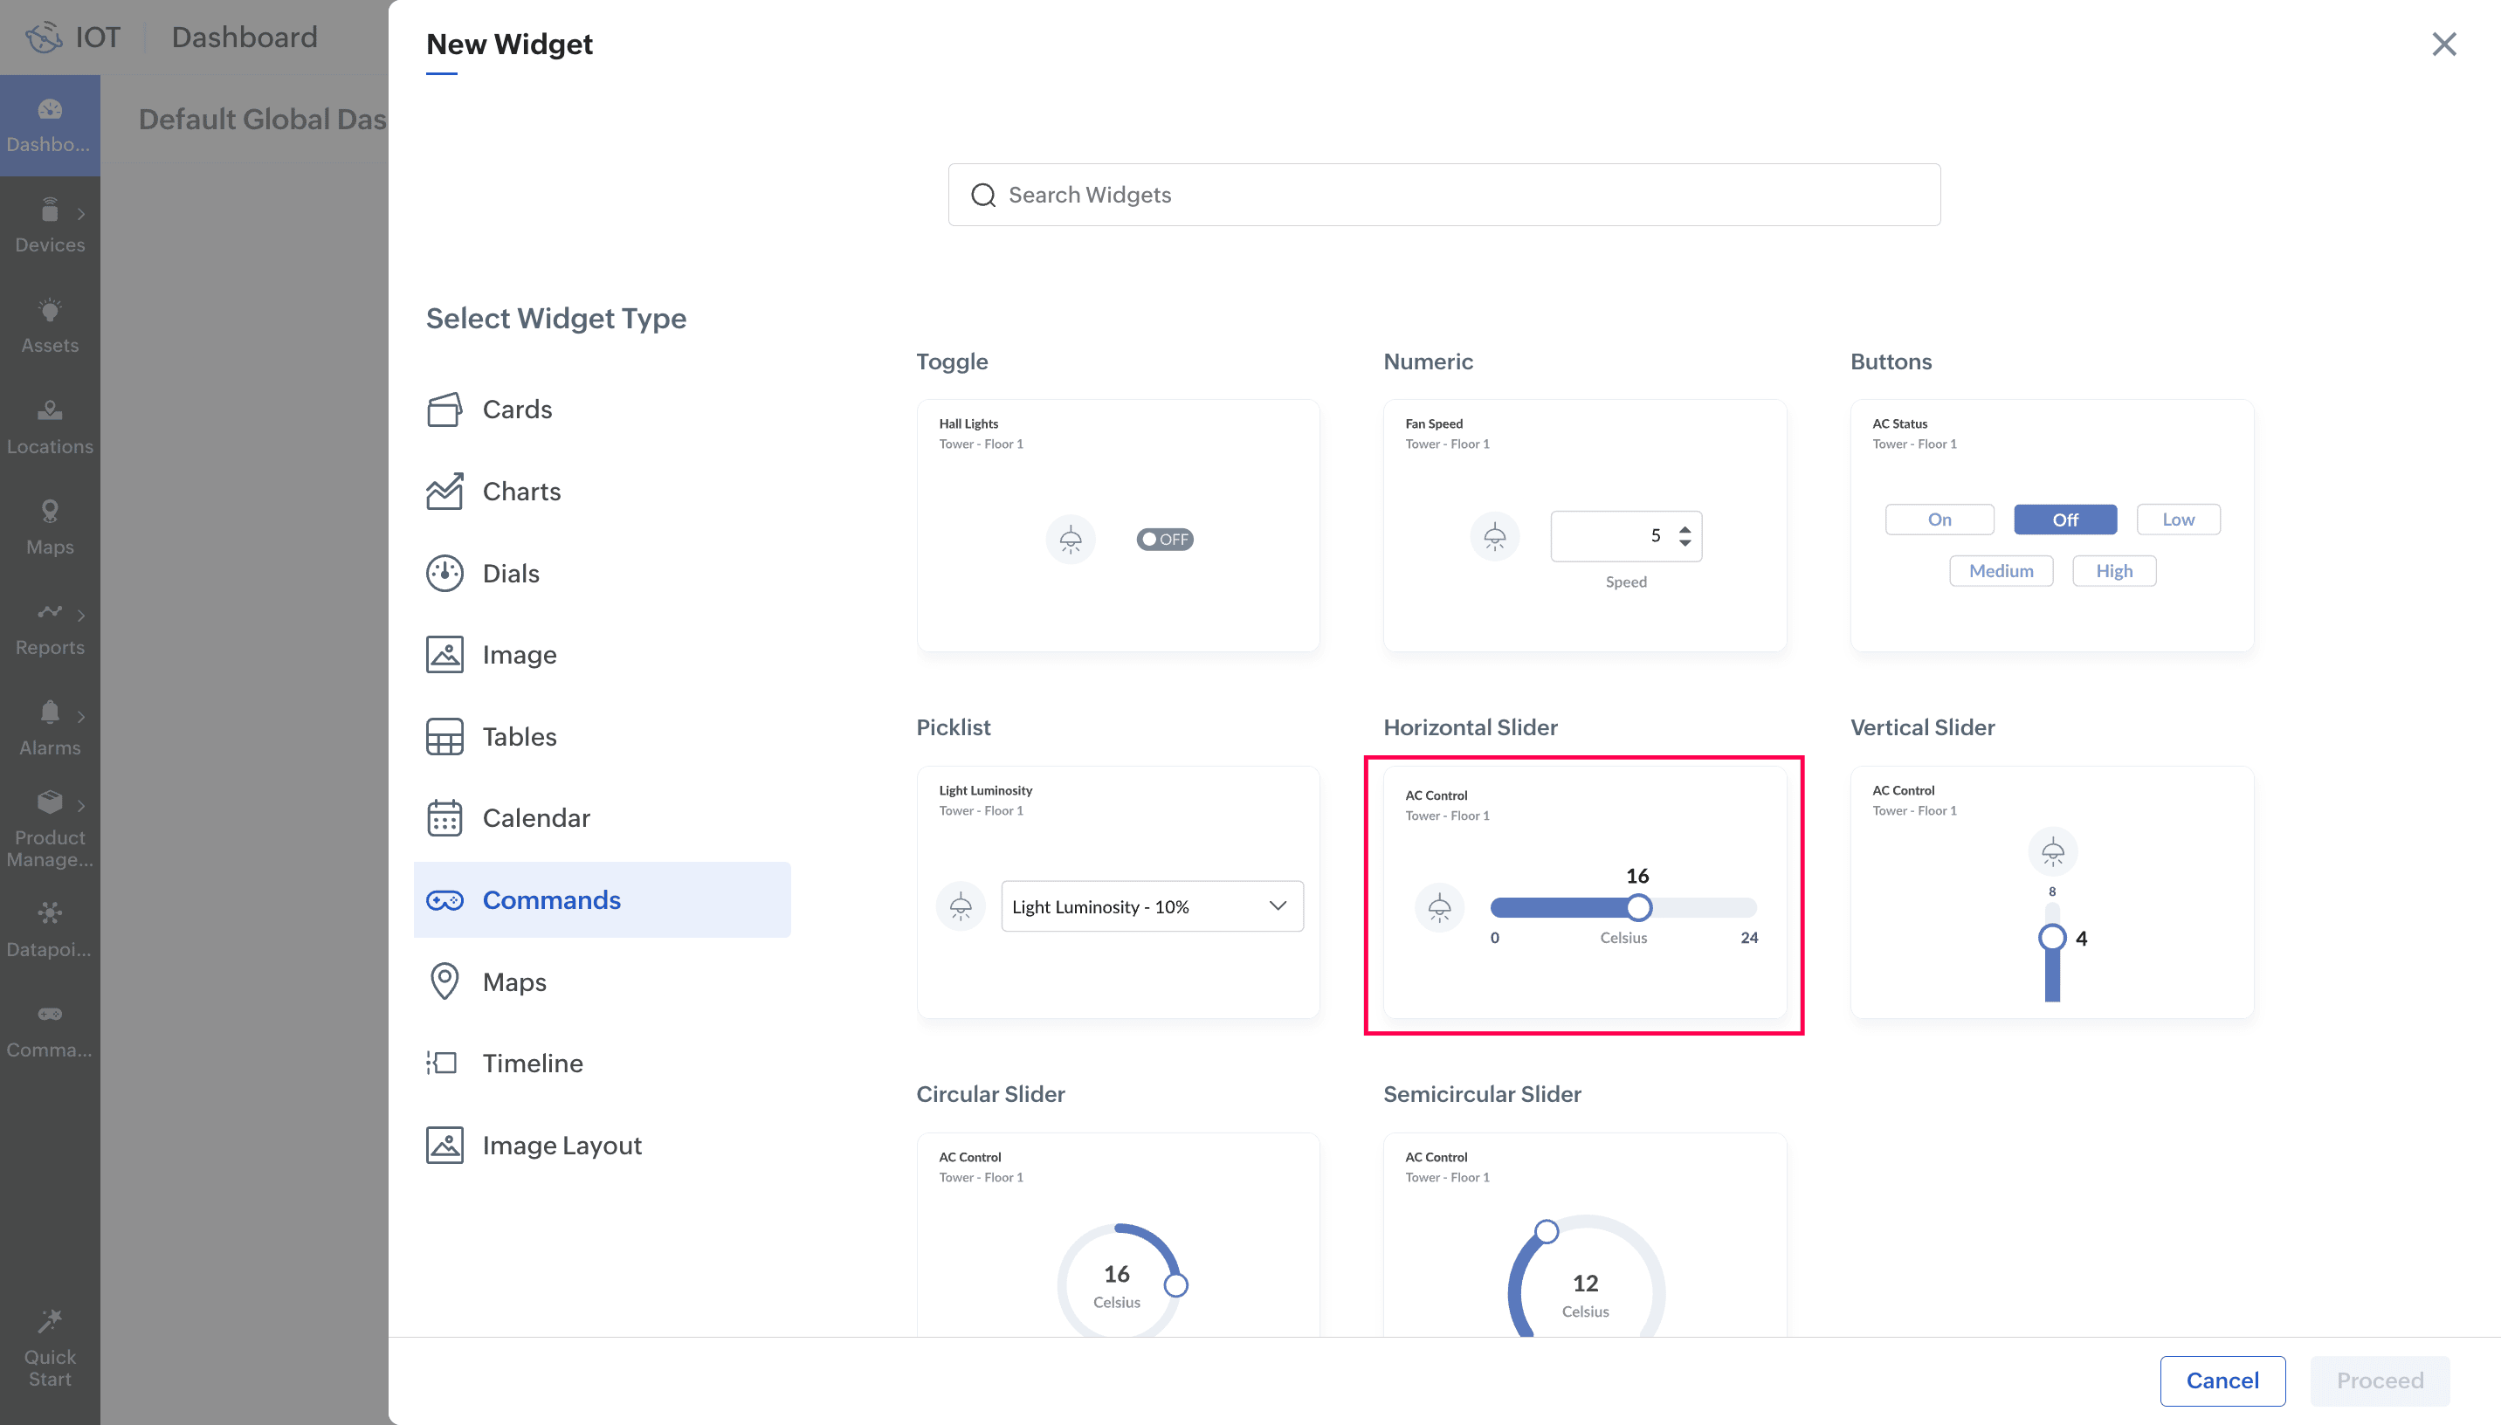Click the Cards widget type icon
This screenshot has width=2501, height=1425.
pos(444,410)
